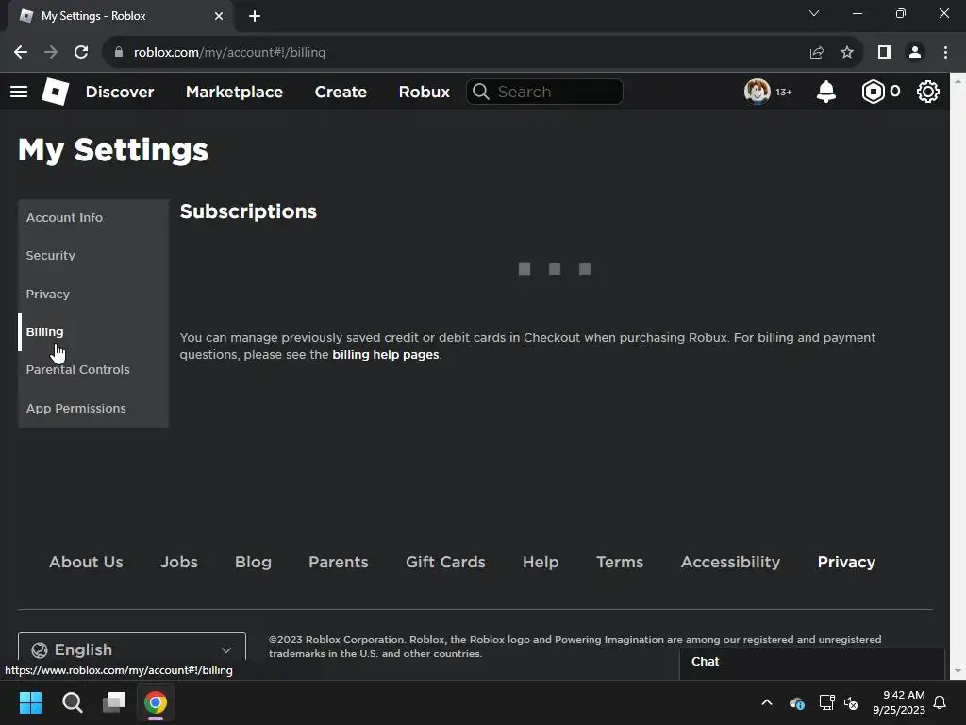Screen dimensions: 966x725
Task: Open the avatar profile picture
Action: pos(758,92)
